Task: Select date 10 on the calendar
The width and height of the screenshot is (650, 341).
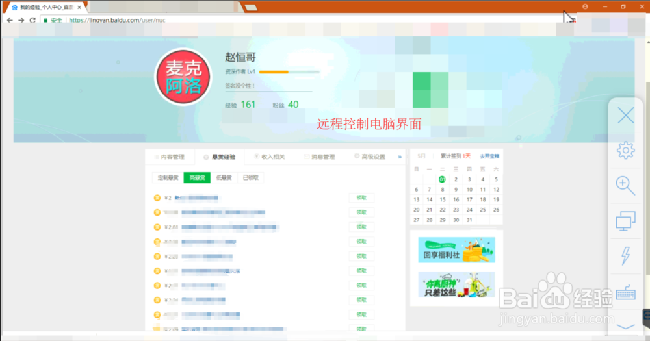Action: point(469,190)
